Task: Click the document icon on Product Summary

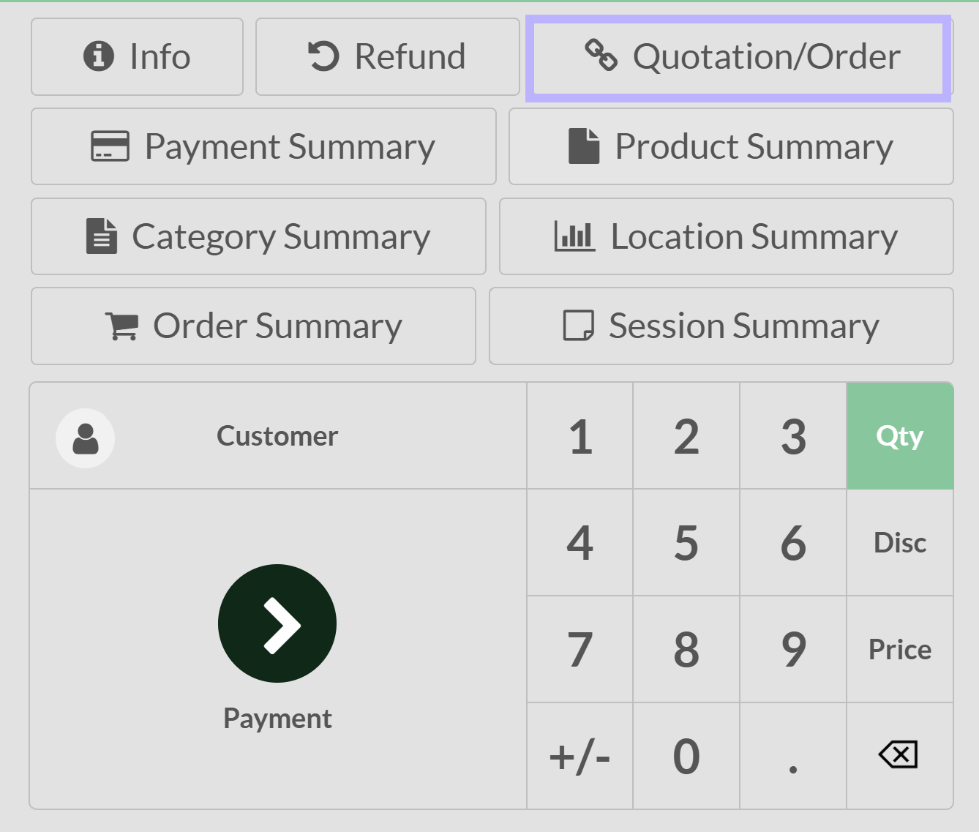Action: (x=582, y=146)
